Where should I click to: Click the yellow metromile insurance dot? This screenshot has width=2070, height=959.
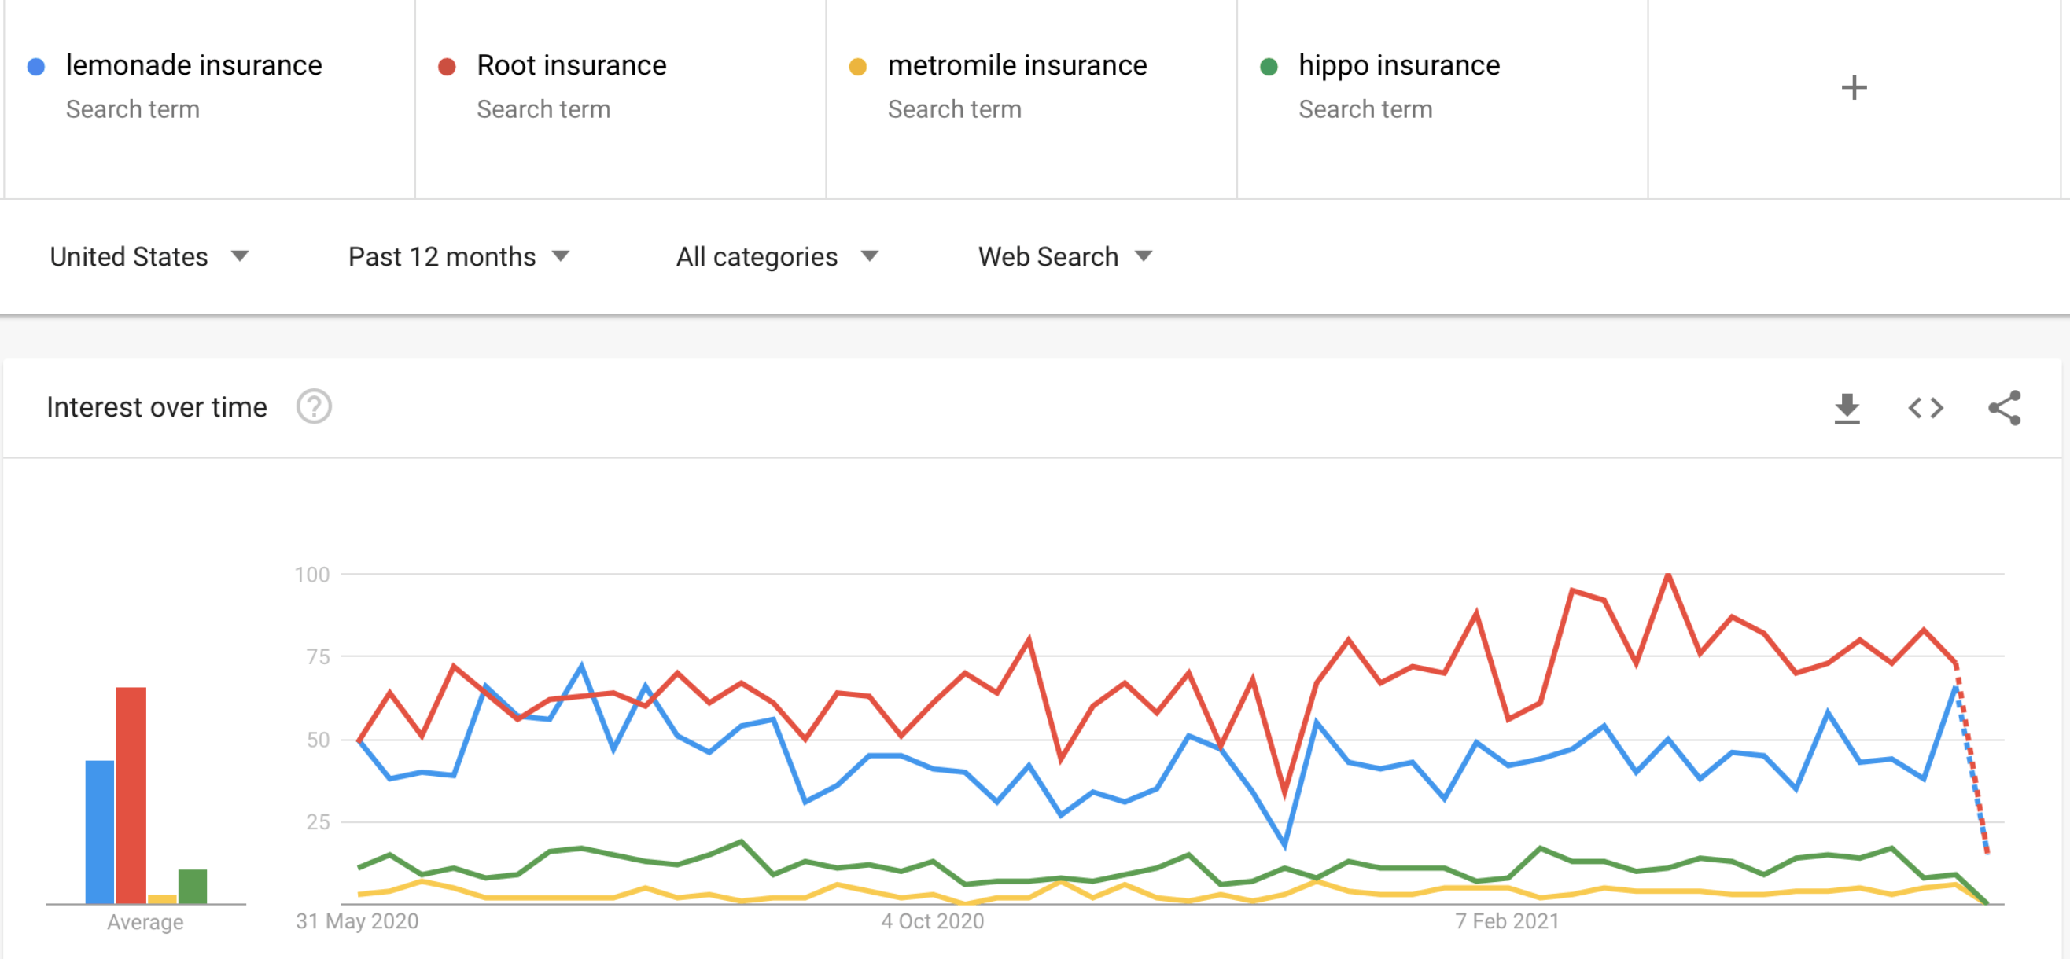pos(857,67)
